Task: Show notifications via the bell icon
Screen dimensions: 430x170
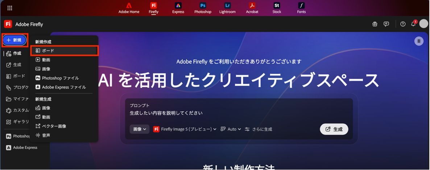Action: (413, 24)
